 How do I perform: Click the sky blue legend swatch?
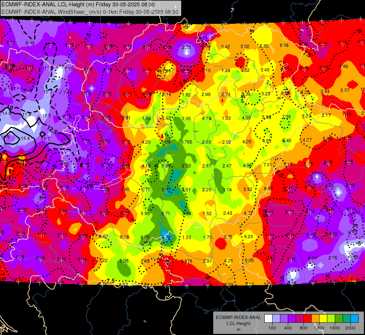click(x=355, y=319)
